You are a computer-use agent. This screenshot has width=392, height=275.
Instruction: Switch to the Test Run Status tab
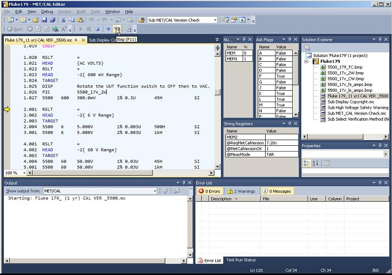point(241,260)
